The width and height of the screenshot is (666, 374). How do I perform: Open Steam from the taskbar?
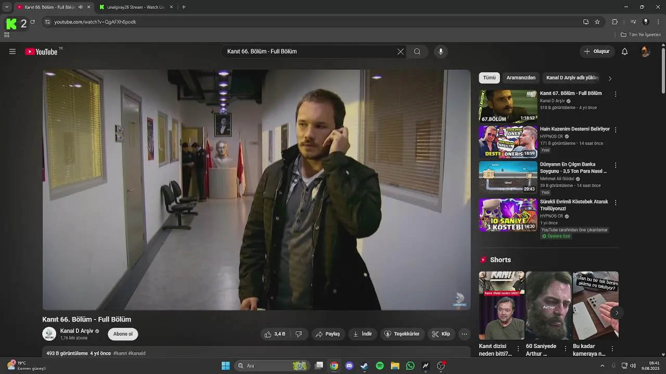(x=364, y=366)
